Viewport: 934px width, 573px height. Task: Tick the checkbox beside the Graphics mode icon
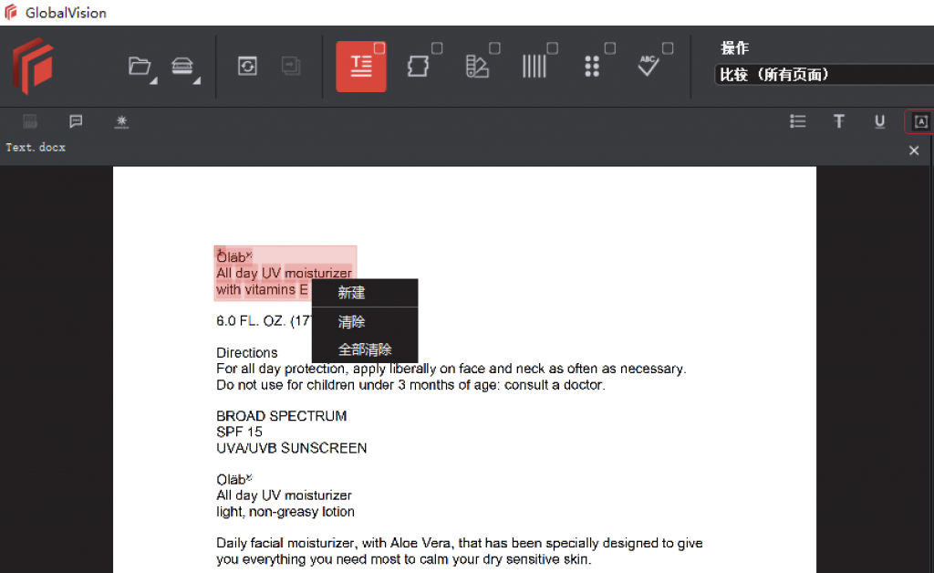(x=437, y=48)
